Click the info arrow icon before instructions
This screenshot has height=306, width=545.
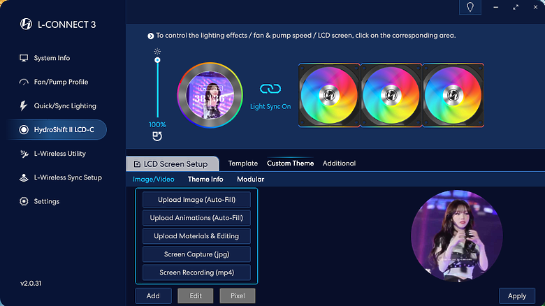click(x=150, y=36)
